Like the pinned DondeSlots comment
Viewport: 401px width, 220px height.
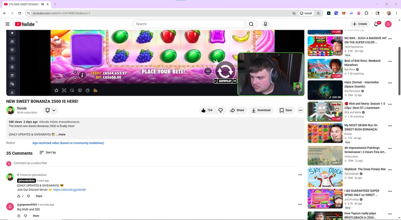coord(19,196)
